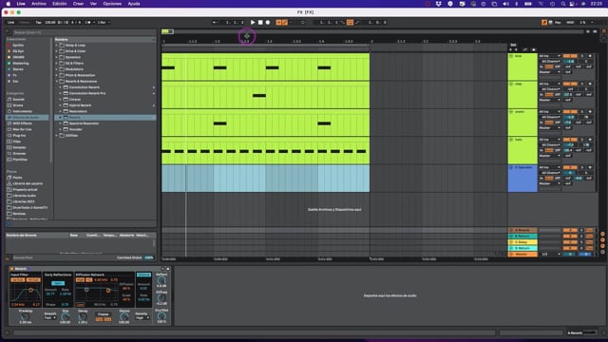Open the Sounds category in browser
Image resolution: width=608 pixels, height=342 pixels.
pyautogui.click(x=18, y=99)
